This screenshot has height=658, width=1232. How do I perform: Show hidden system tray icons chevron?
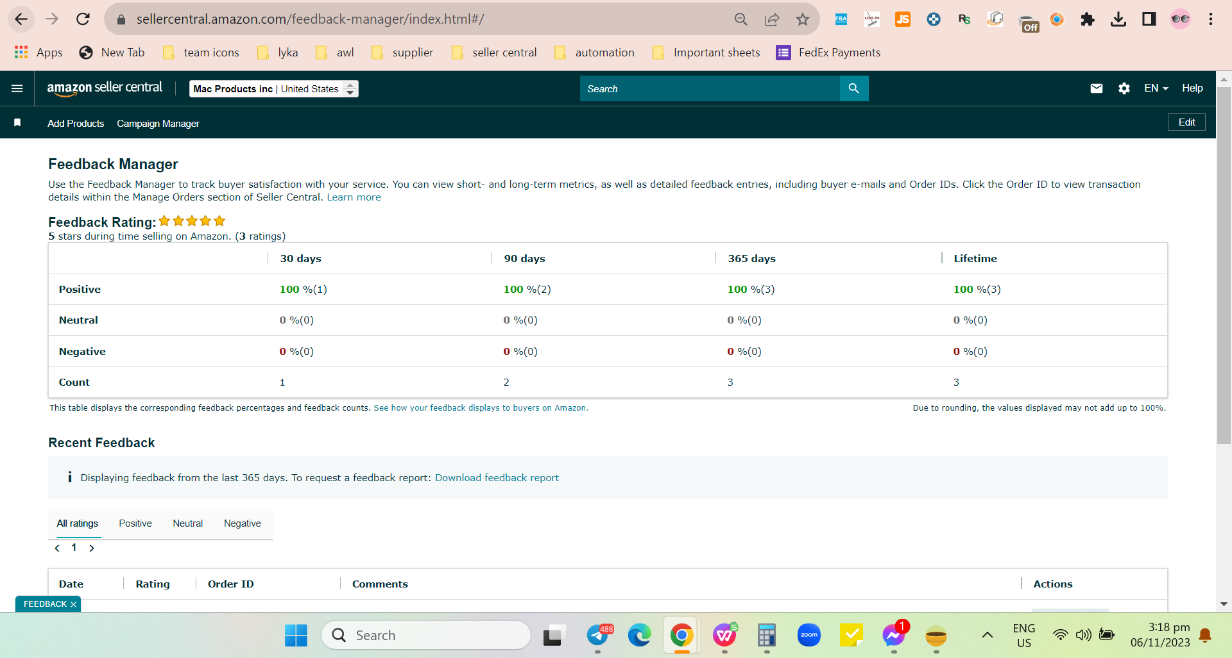[988, 635]
